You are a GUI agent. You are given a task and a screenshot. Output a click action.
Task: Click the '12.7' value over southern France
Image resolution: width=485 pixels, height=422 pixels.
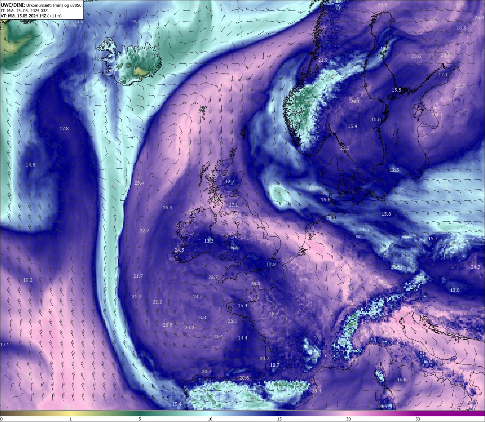pyautogui.click(x=275, y=365)
